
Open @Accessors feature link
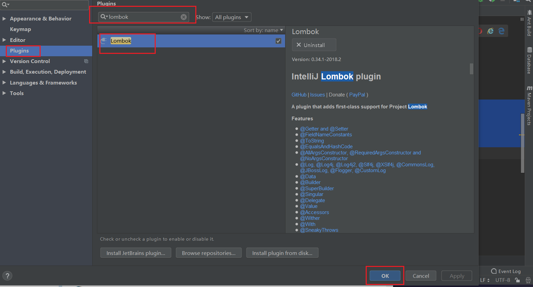314,212
